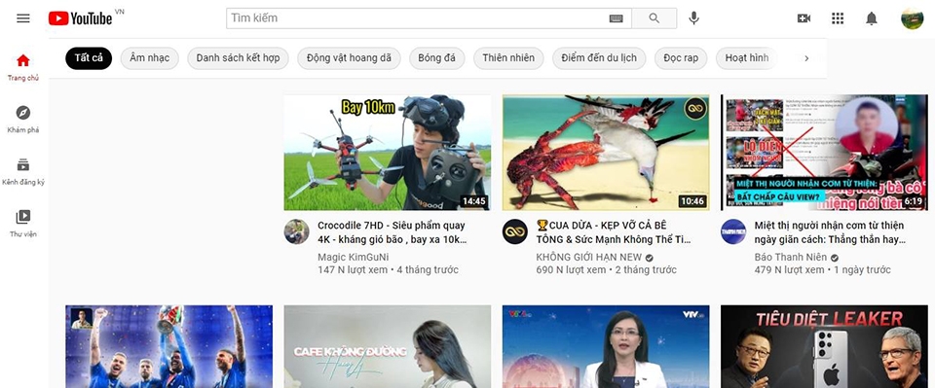Select the Hoạt hình filter chip
935x388 pixels.
click(x=747, y=58)
